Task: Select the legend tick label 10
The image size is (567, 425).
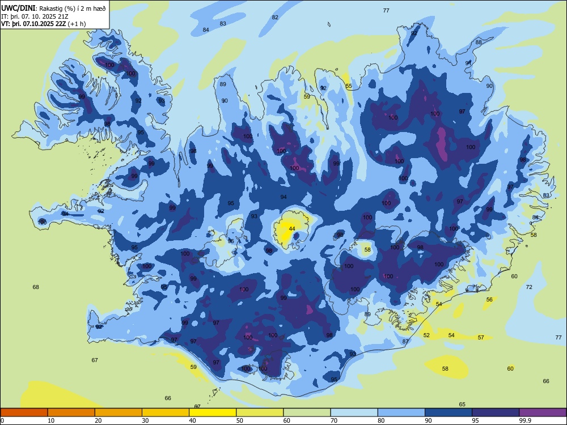Action: [x=51, y=420]
